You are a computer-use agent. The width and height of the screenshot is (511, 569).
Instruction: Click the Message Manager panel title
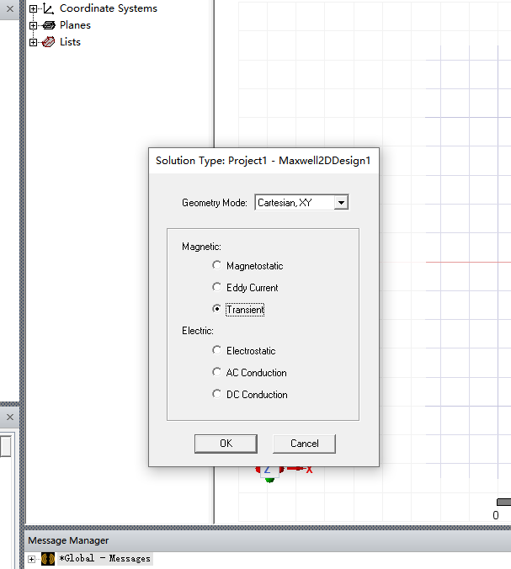tap(68, 540)
